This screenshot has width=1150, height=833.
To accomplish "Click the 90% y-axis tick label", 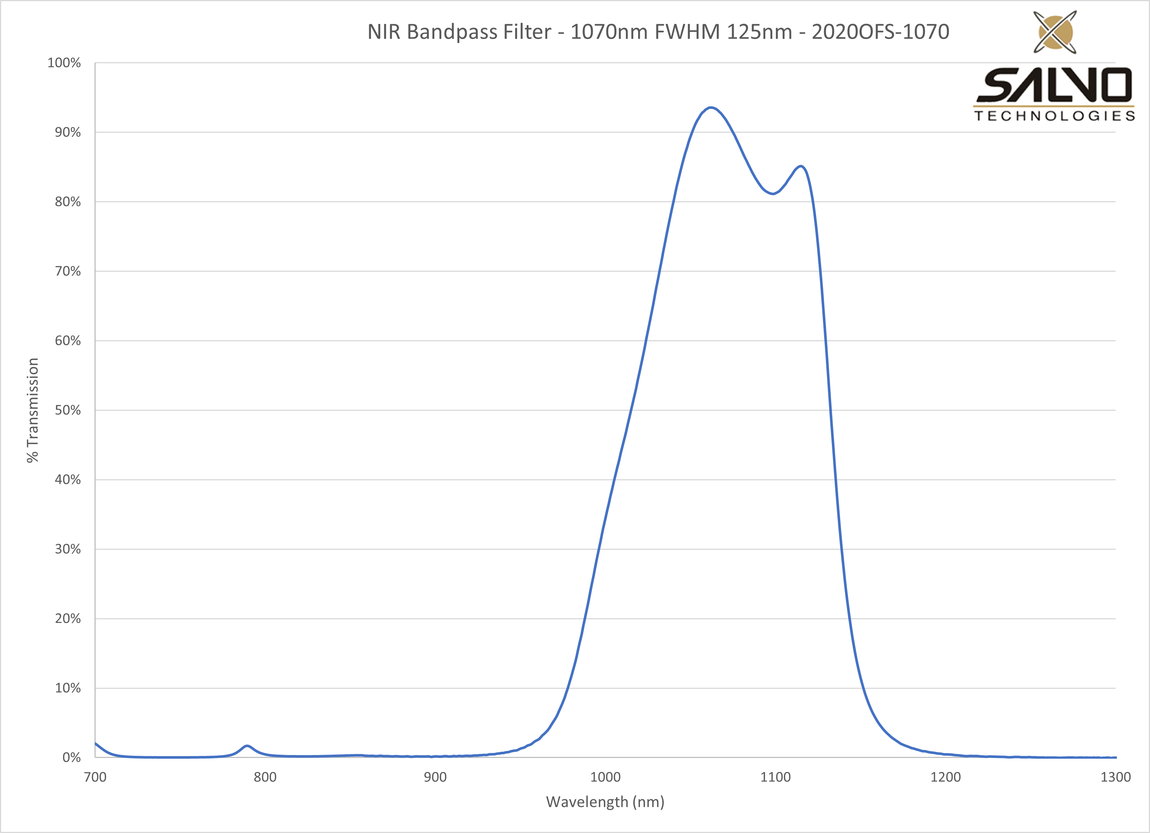I will pos(67,132).
